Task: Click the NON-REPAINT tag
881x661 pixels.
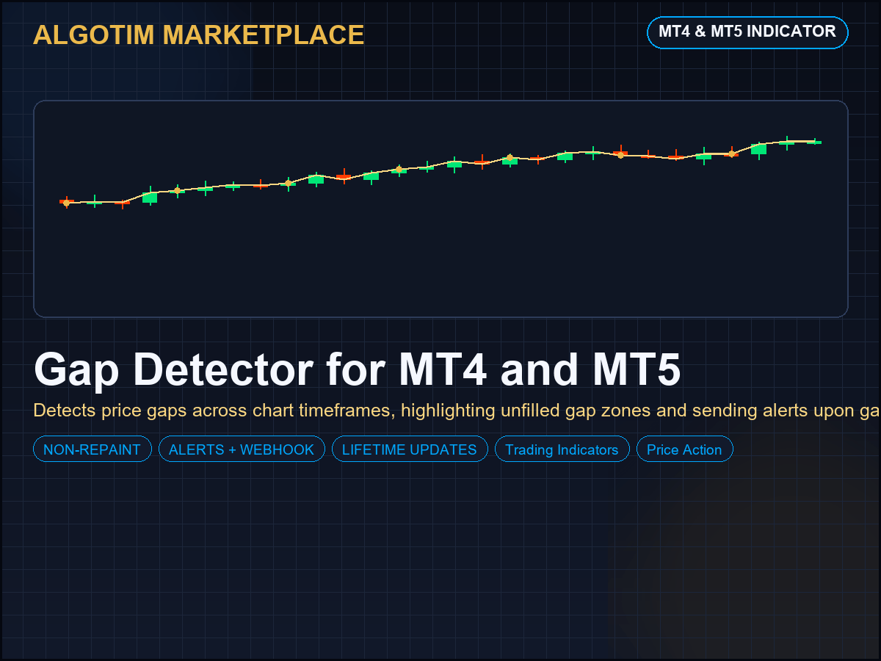Action: tap(93, 449)
